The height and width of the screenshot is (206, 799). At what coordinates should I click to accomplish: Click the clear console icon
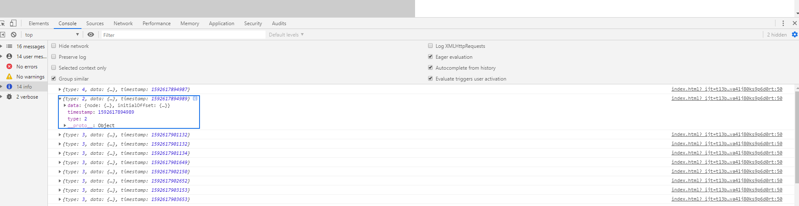(x=14, y=35)
